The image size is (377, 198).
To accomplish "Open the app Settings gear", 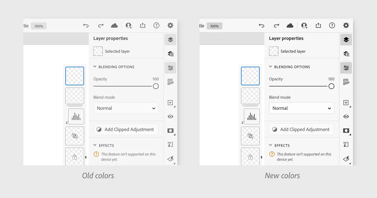I will click(170, 25).
